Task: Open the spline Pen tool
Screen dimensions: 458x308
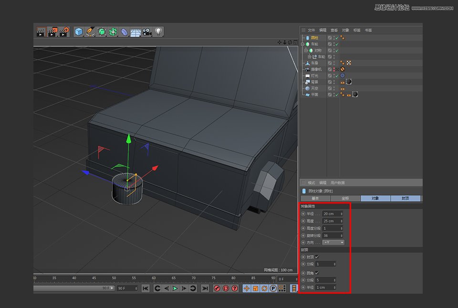Action: pyautogui.click(x=90, y=32)
